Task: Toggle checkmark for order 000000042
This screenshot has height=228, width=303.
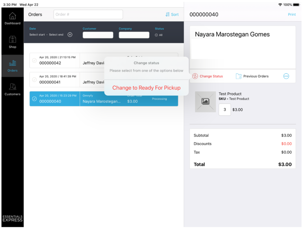Action: 34,61
